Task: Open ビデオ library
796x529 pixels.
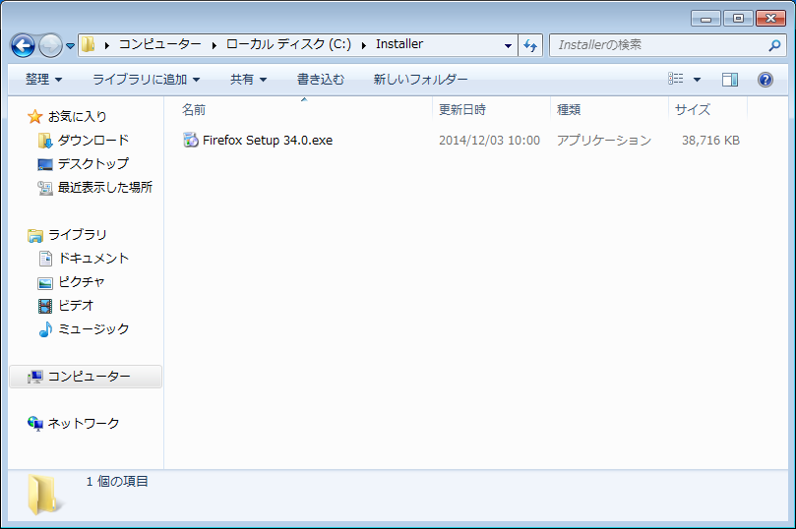Action: [76, 306]
